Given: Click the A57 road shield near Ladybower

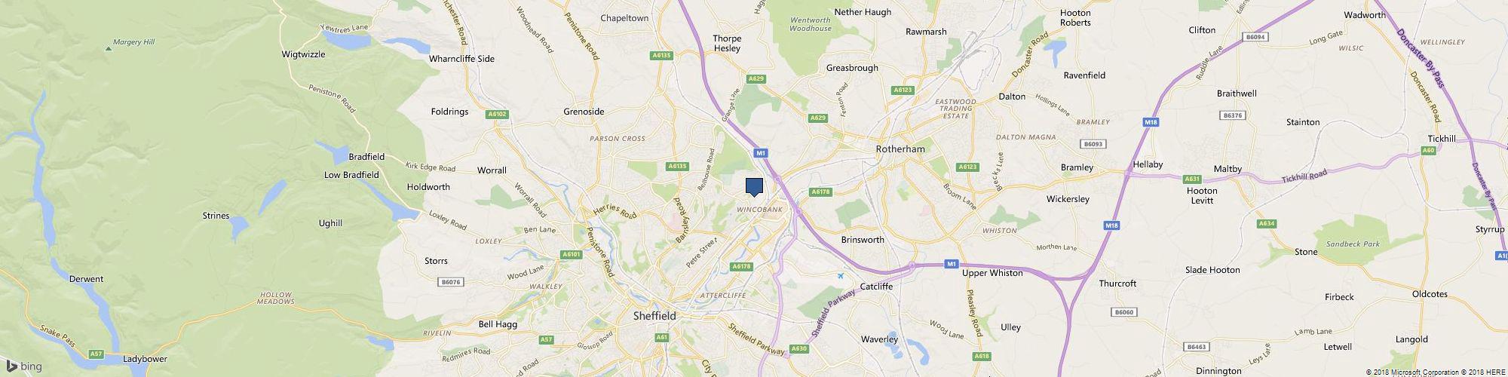Looking at the screenshot, I should (96, 354).
